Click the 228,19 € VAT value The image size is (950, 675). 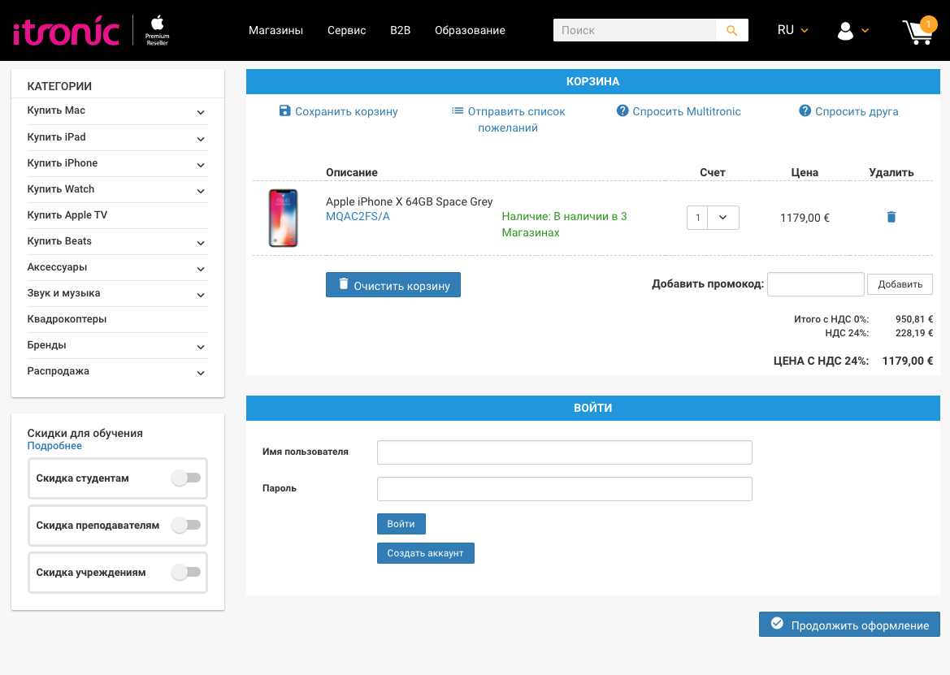pyautogui.click(x=914, y=333)
